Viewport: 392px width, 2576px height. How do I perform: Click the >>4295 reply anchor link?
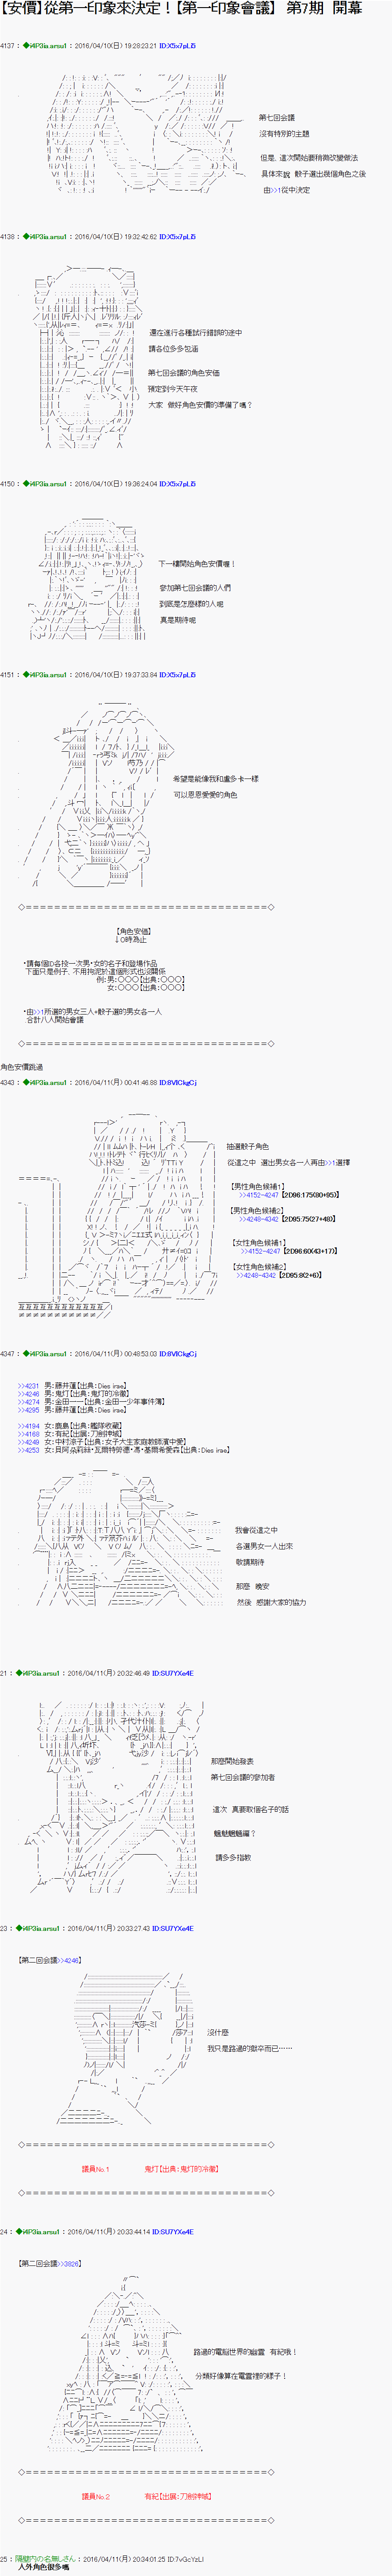point(29,1410)
